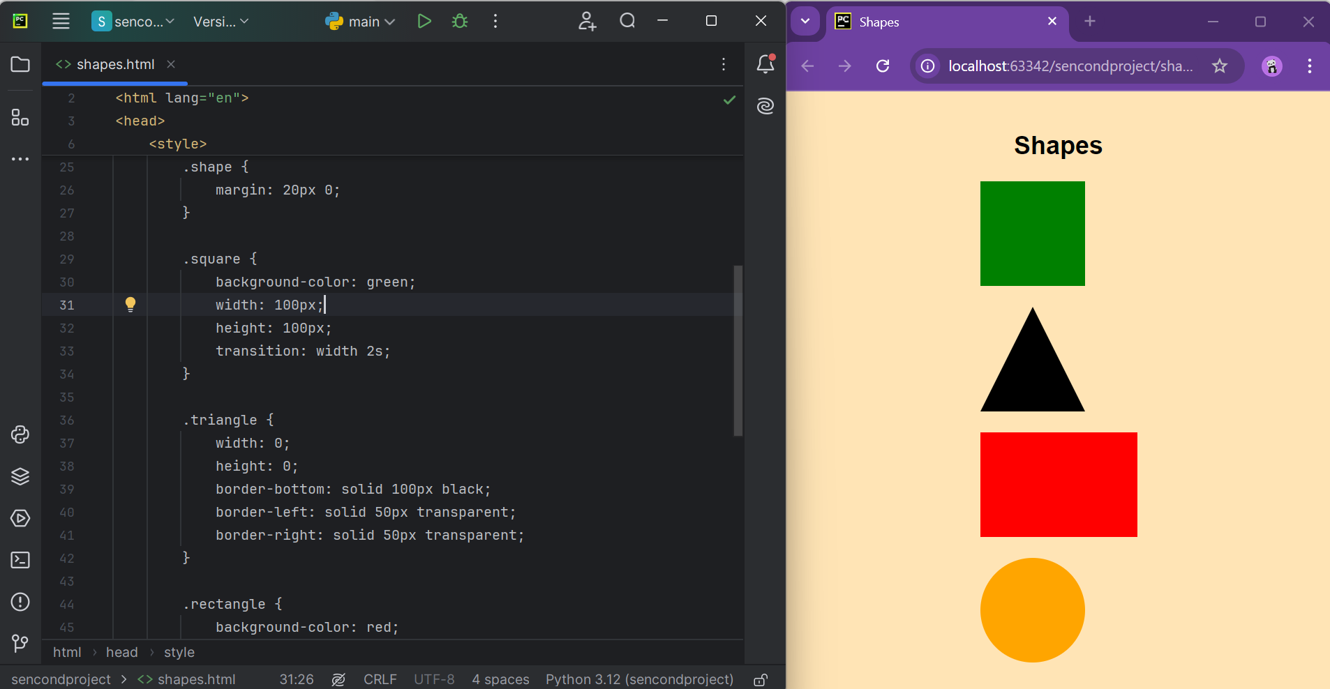This screenshot has width=1330, height=689.
Task: Click the editor vertical scrollbar
Action: click(x=738, y=350)
